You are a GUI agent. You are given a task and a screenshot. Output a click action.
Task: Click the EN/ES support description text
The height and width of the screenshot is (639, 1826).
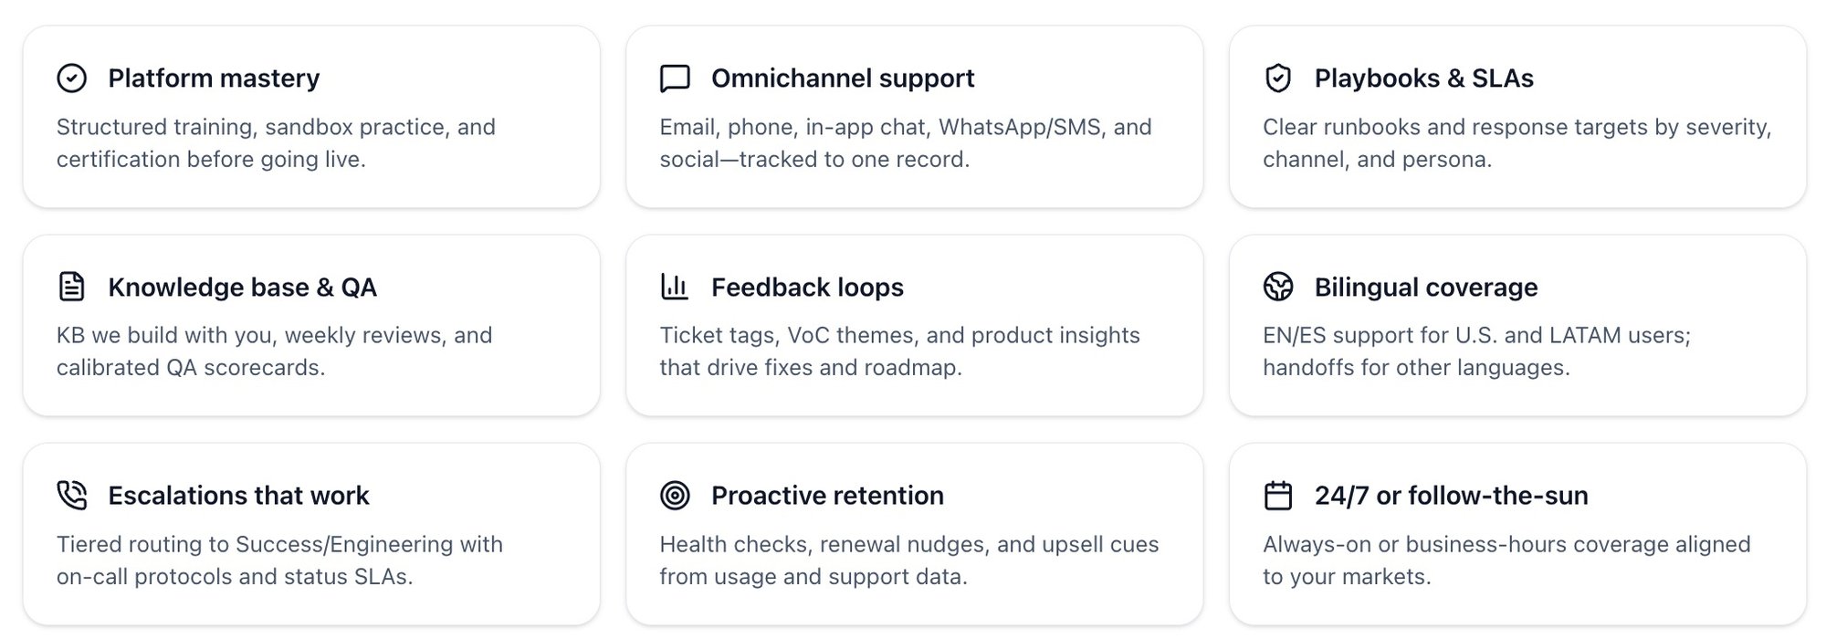[1476, 351]
